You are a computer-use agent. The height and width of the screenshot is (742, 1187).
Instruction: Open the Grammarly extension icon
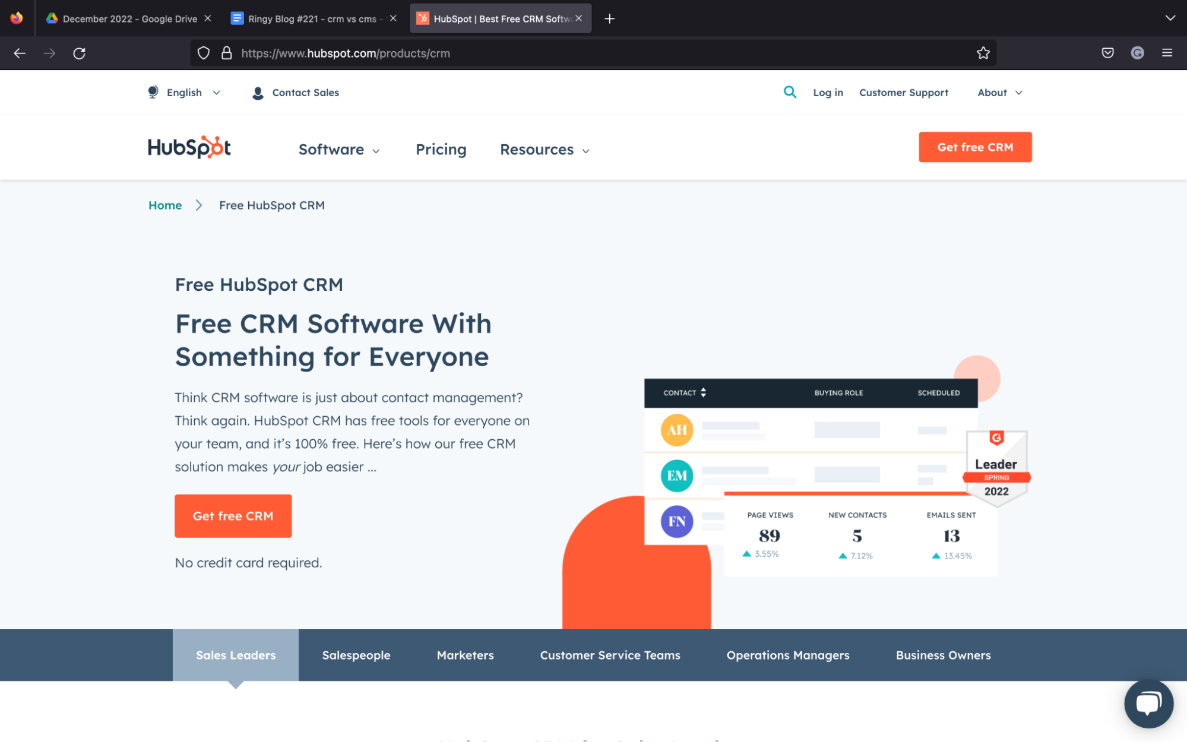pyautogui.click(x=1137, y=53)
